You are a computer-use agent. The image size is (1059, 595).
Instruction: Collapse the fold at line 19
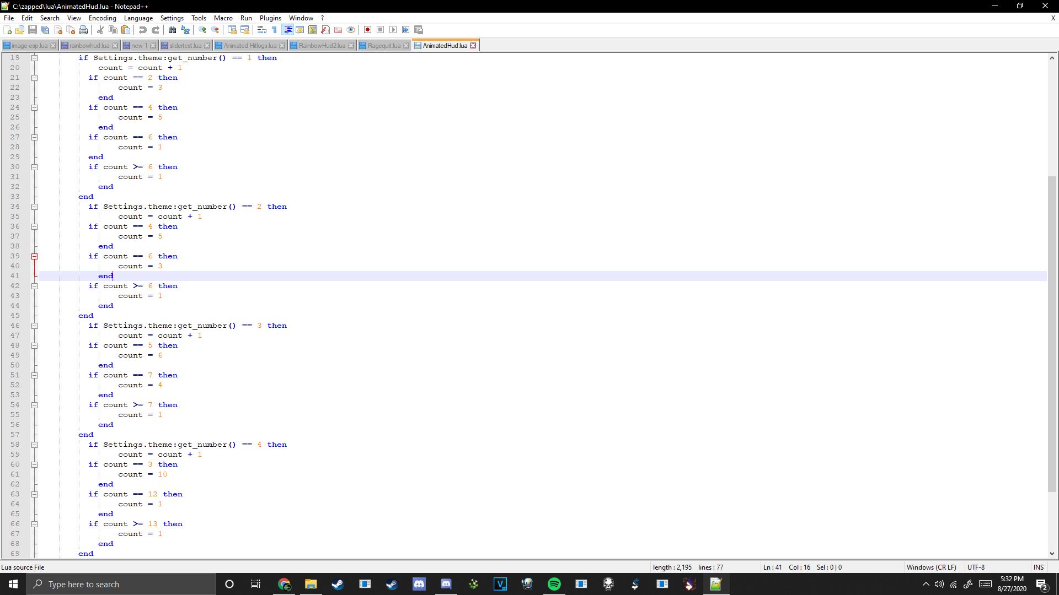pos(35,57)
